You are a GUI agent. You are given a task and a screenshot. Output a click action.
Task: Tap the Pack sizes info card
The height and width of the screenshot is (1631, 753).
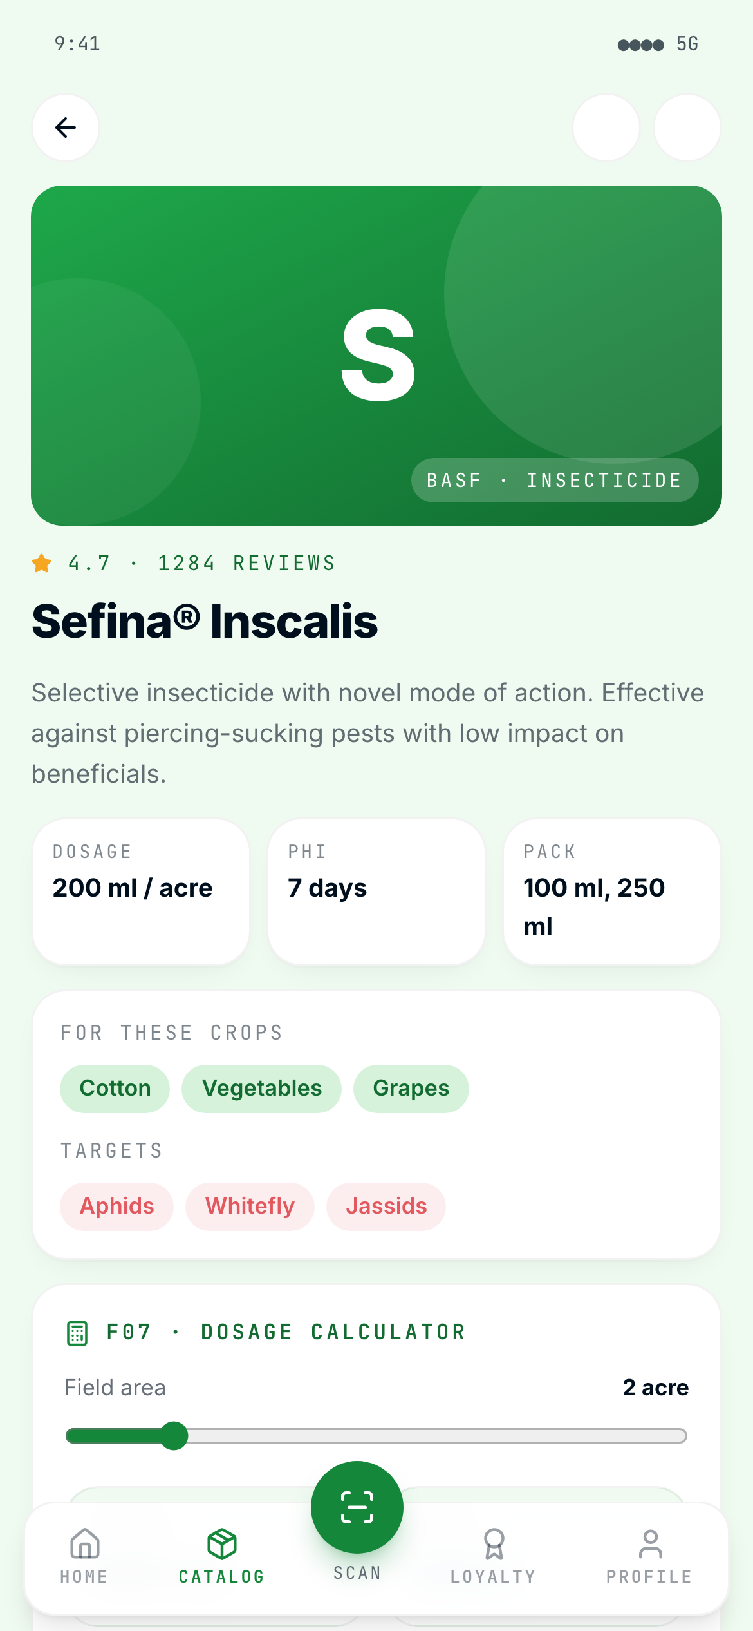tap(611, 892)
